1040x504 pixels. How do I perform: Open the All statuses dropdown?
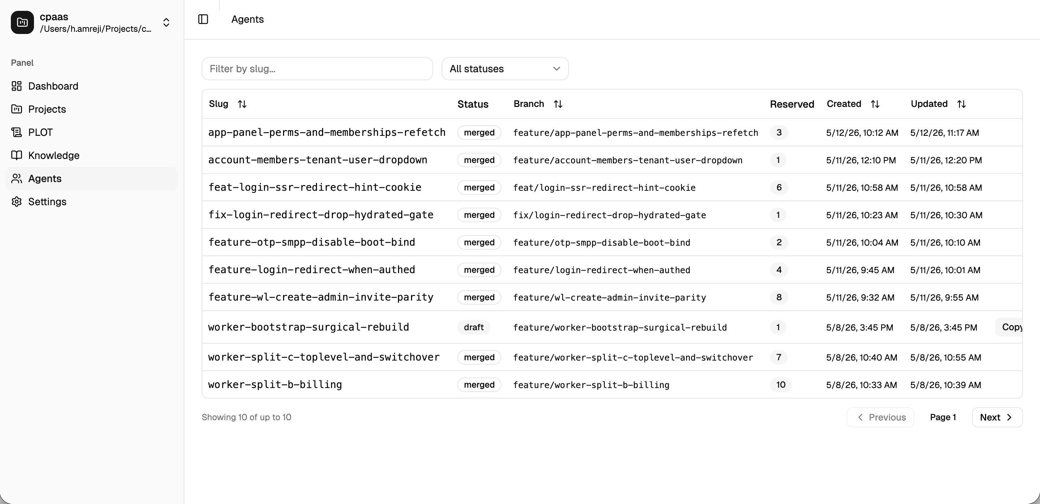[505, 69]
